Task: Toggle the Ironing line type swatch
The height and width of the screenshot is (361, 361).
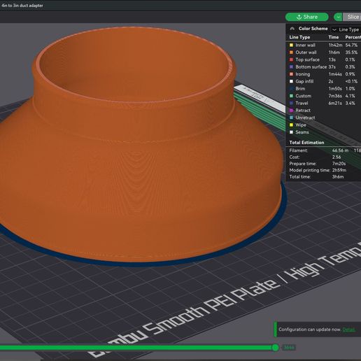Action: 291,74
